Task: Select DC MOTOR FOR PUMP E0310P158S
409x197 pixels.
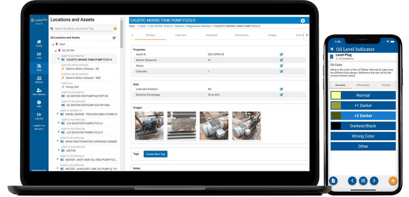Action: 88,105
